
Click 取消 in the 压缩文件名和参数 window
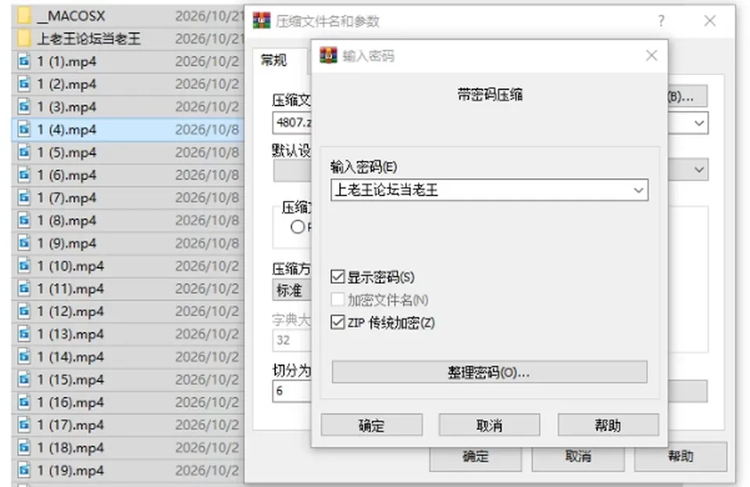(578, 457)
